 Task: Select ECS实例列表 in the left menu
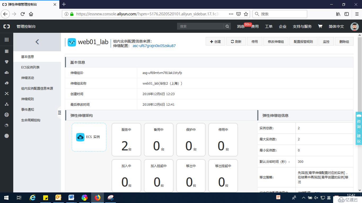(x=37, y=67)
